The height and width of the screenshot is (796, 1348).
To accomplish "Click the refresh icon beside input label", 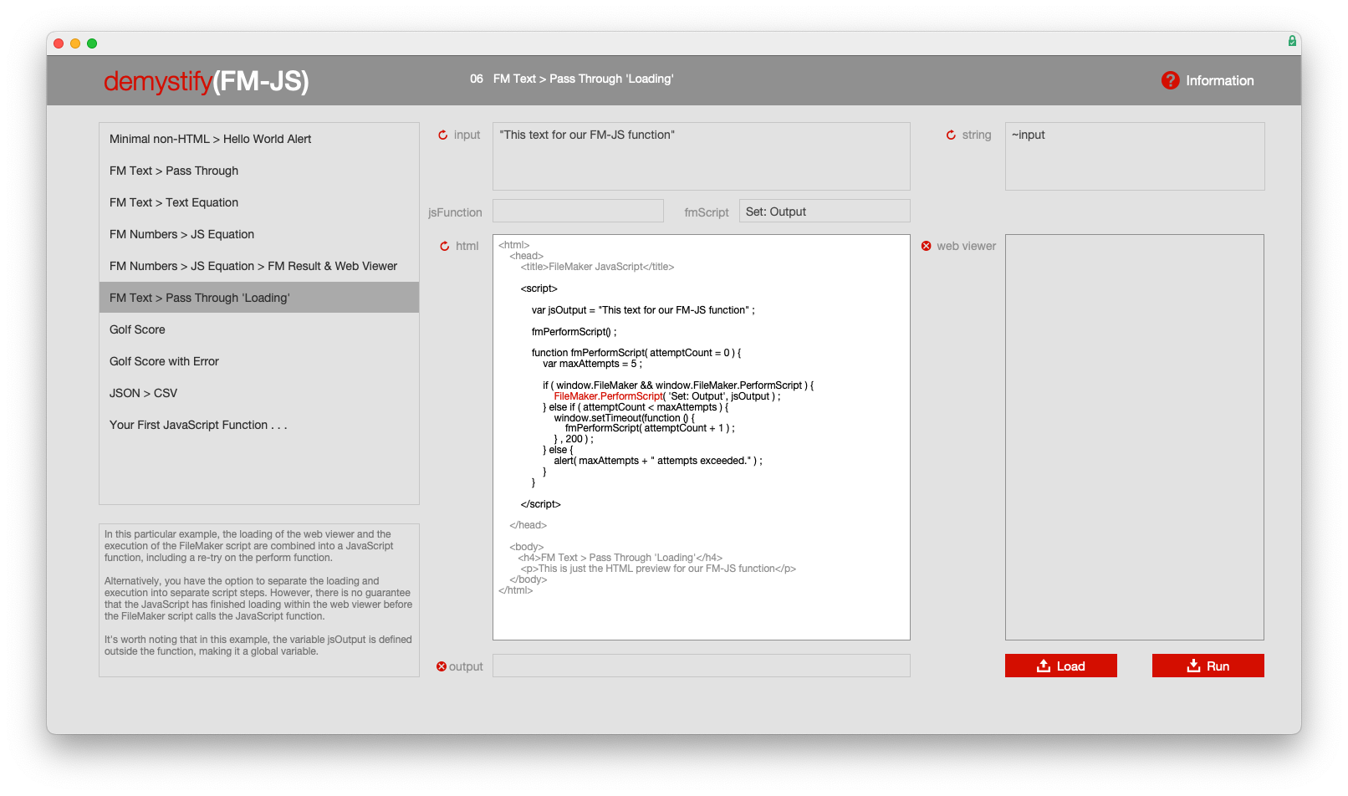I will tap(443, 135).
